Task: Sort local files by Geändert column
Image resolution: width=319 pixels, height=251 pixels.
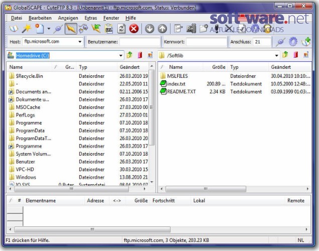Action: pos(133,67)
